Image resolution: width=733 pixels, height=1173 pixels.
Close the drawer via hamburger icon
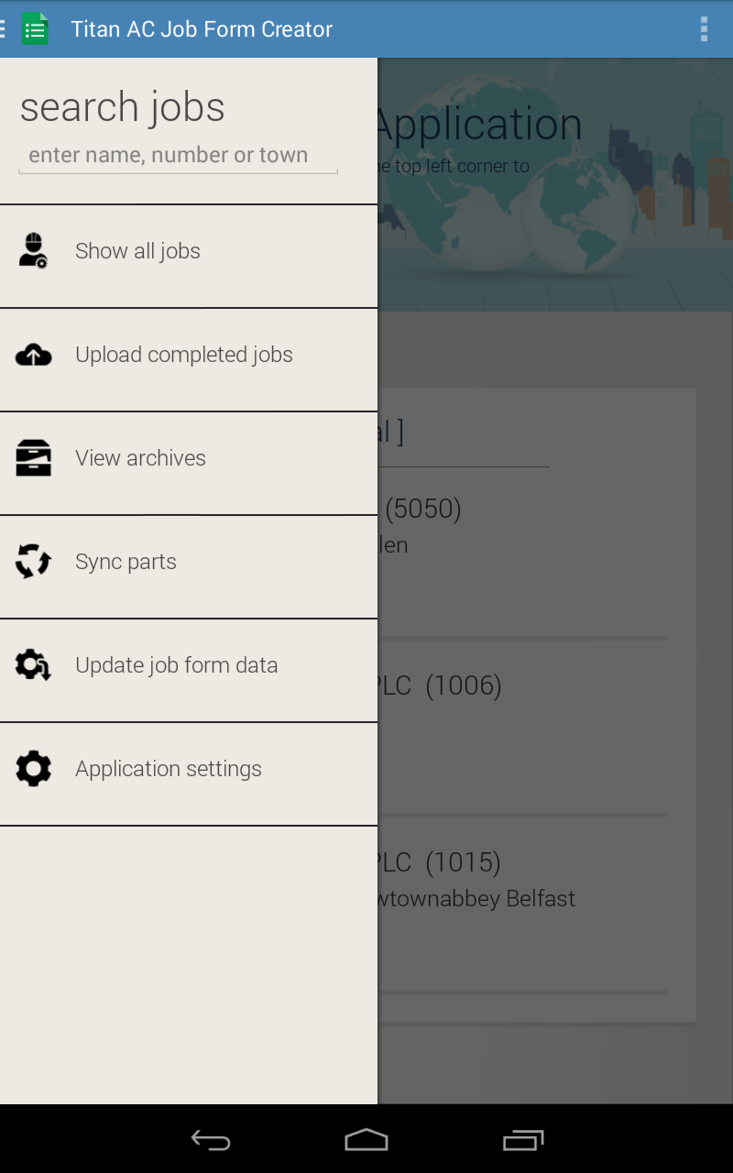4,29
